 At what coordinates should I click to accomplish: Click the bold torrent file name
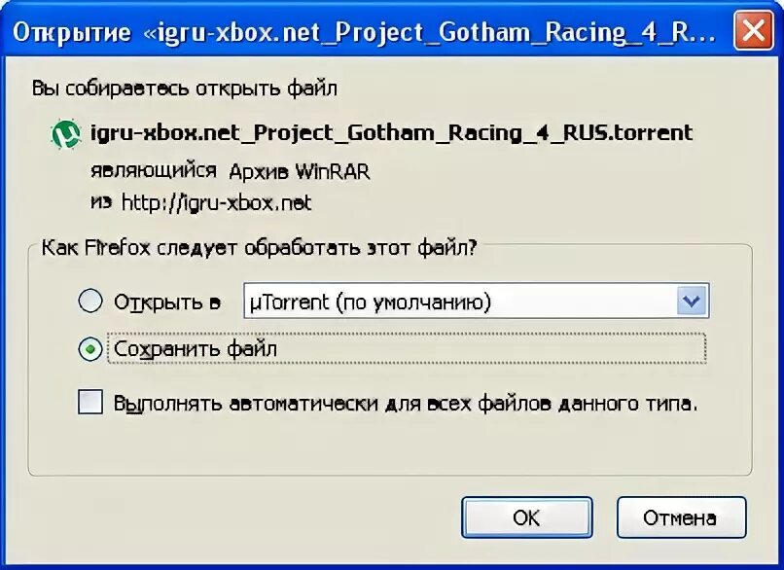pyautogui.click(x=391, y=133)
